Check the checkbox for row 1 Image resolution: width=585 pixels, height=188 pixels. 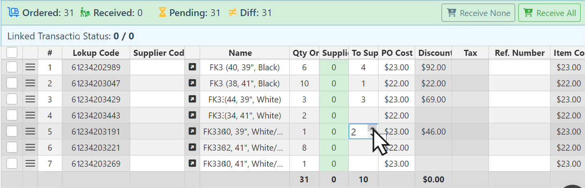(x=12, y=67)
